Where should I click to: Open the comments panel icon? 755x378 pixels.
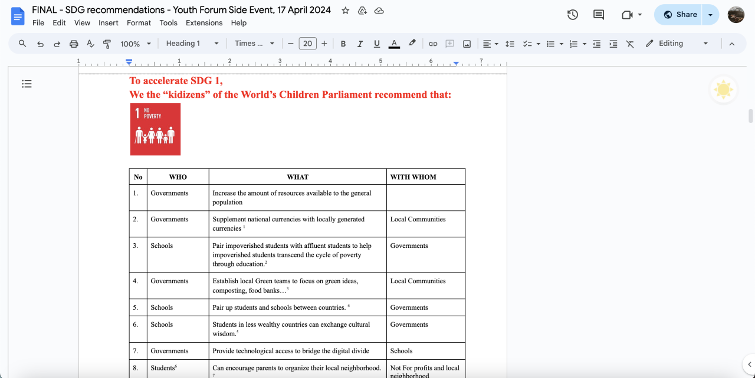(598, 15)
